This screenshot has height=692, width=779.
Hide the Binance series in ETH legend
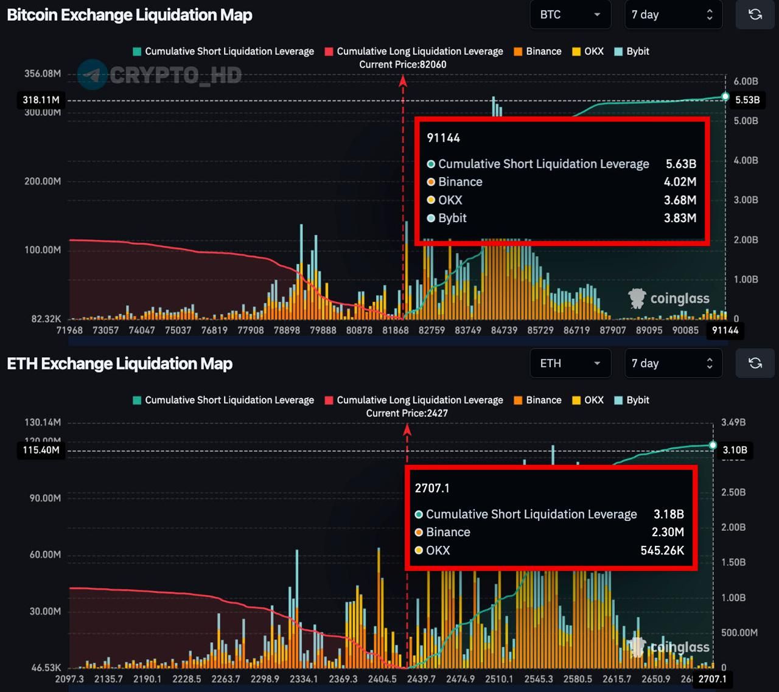[537, 400]
